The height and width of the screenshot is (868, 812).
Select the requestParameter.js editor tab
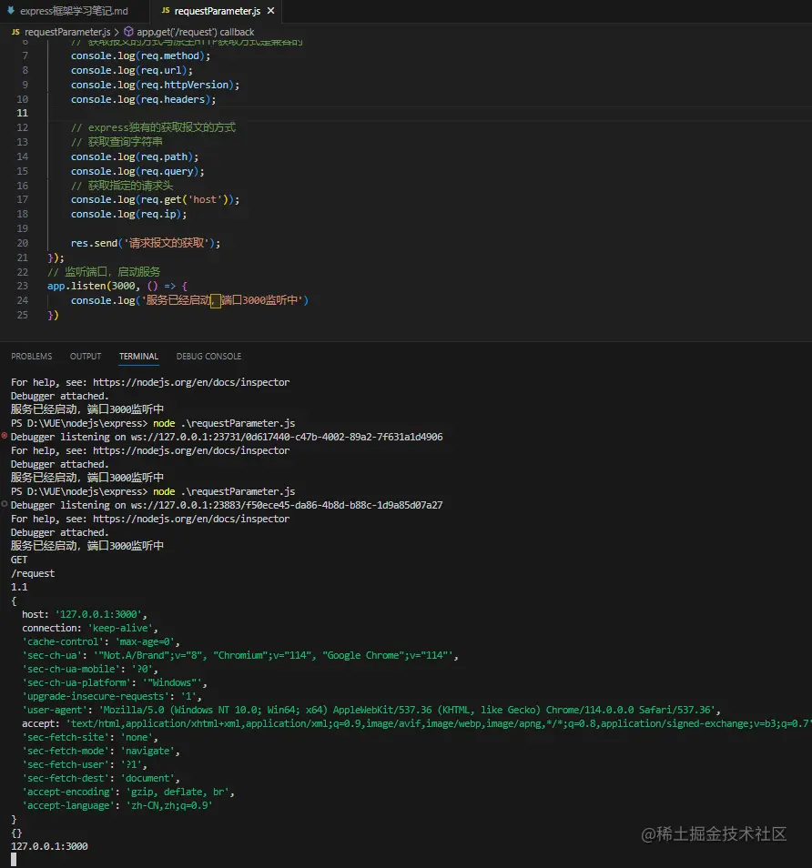coord(216,11)
